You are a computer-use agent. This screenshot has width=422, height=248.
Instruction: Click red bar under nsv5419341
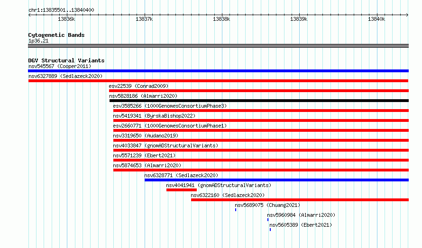(x=261, y=120)
